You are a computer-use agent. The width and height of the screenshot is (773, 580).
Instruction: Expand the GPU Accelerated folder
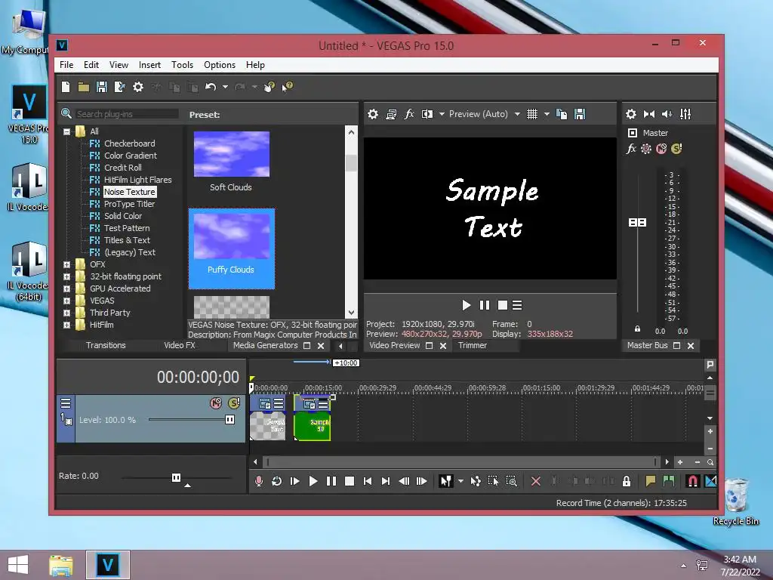pyautogui.click(x=67, y=289)
